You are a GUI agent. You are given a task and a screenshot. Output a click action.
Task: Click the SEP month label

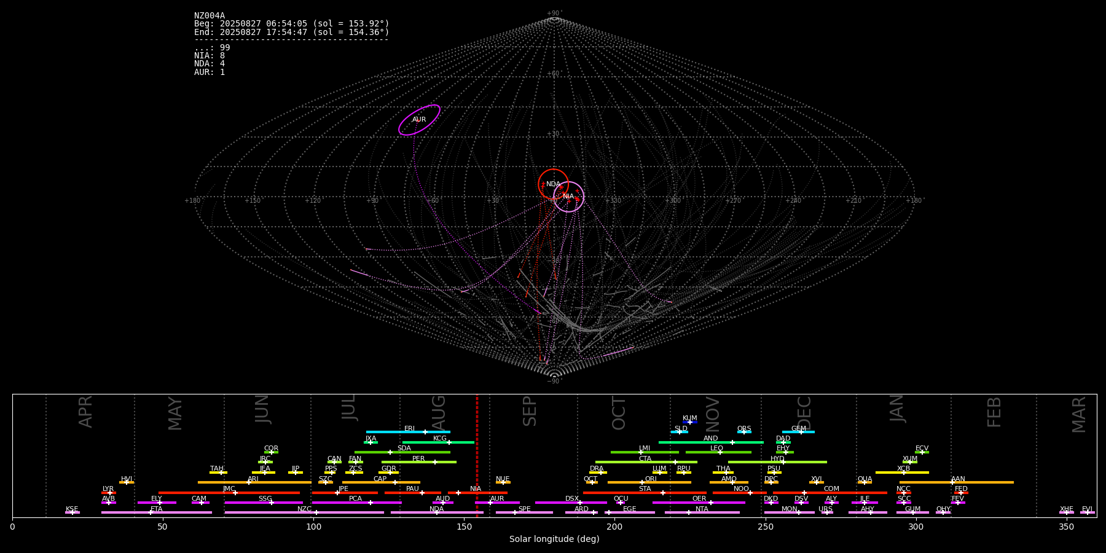(530, 411)
